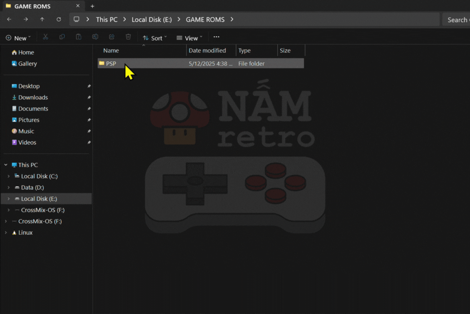This screenshot has width=470, height=314.
Task: Click the Rename icon in toolbar
Action: pyautogui.click(x=95, y=37)
